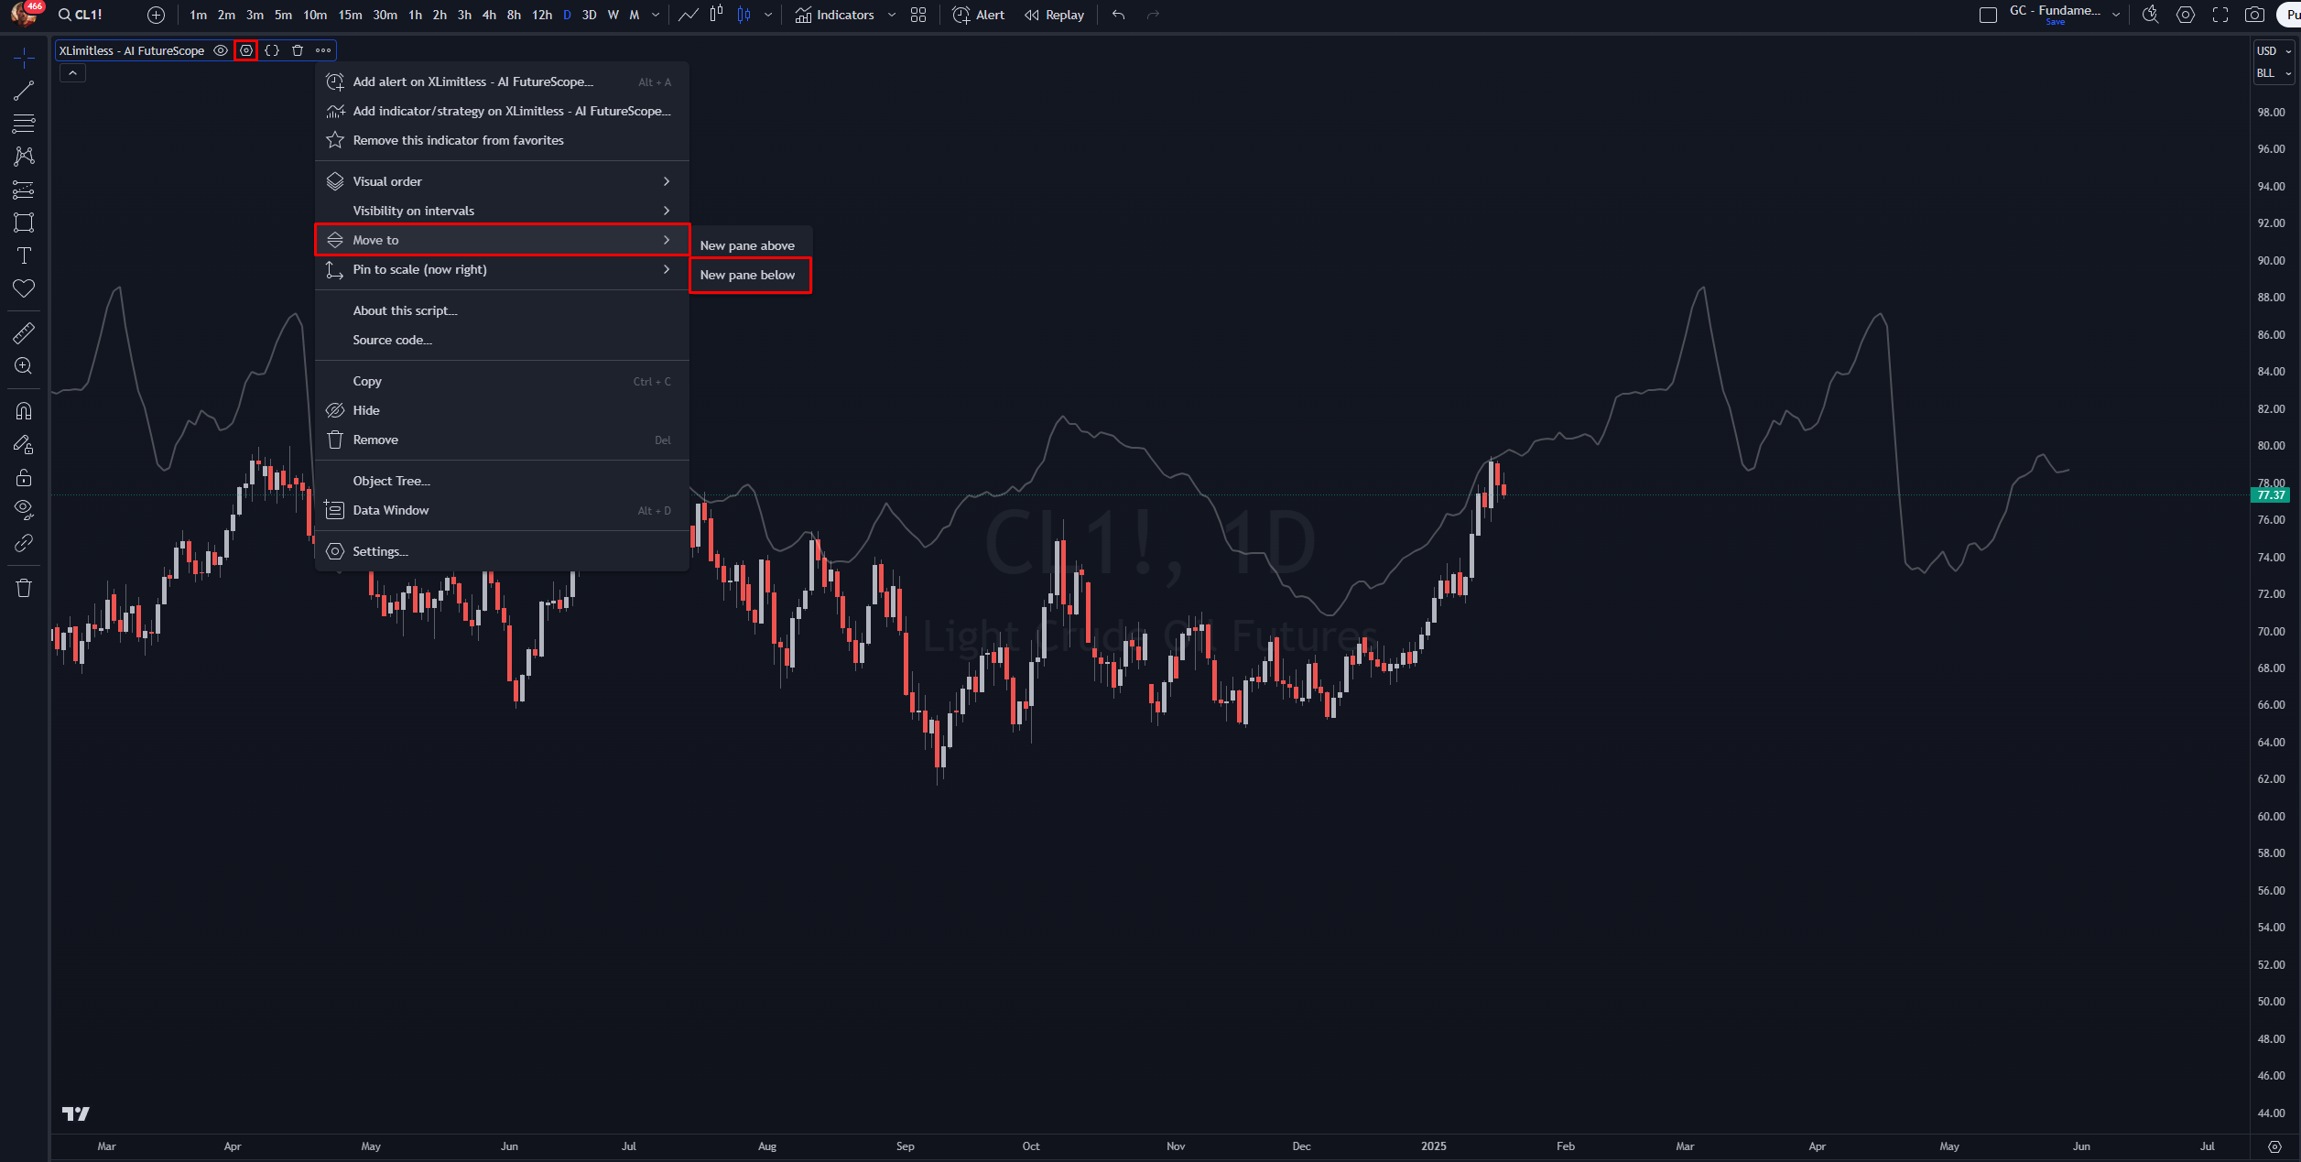Open the layout grid selector icon
2301x1162 pixels.
(918, 15)
